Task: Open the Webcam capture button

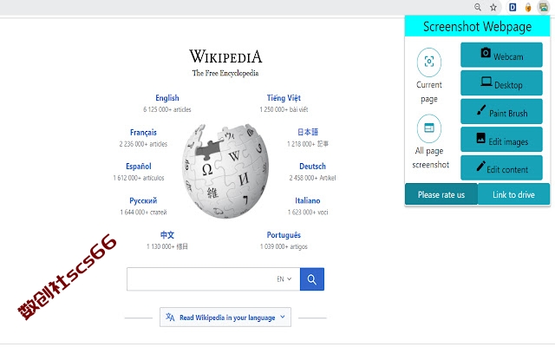Action: [x=501, y=55]
